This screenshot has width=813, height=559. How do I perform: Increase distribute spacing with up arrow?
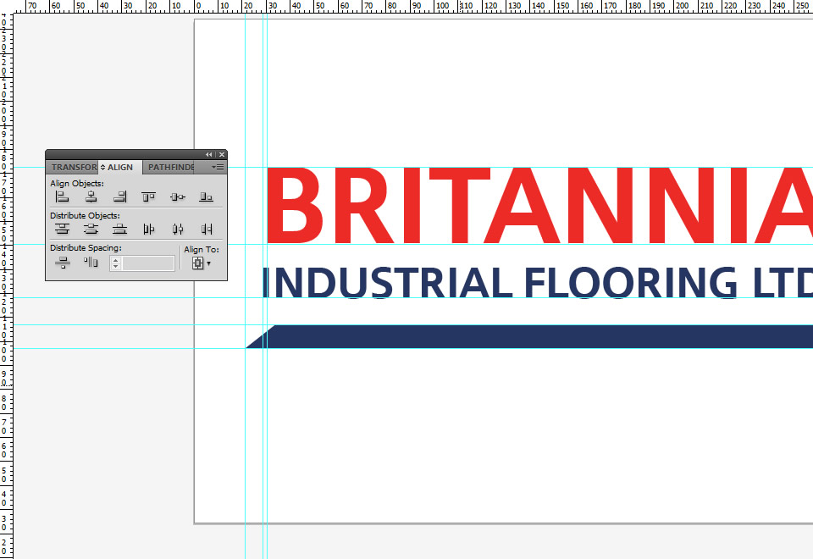116,260
